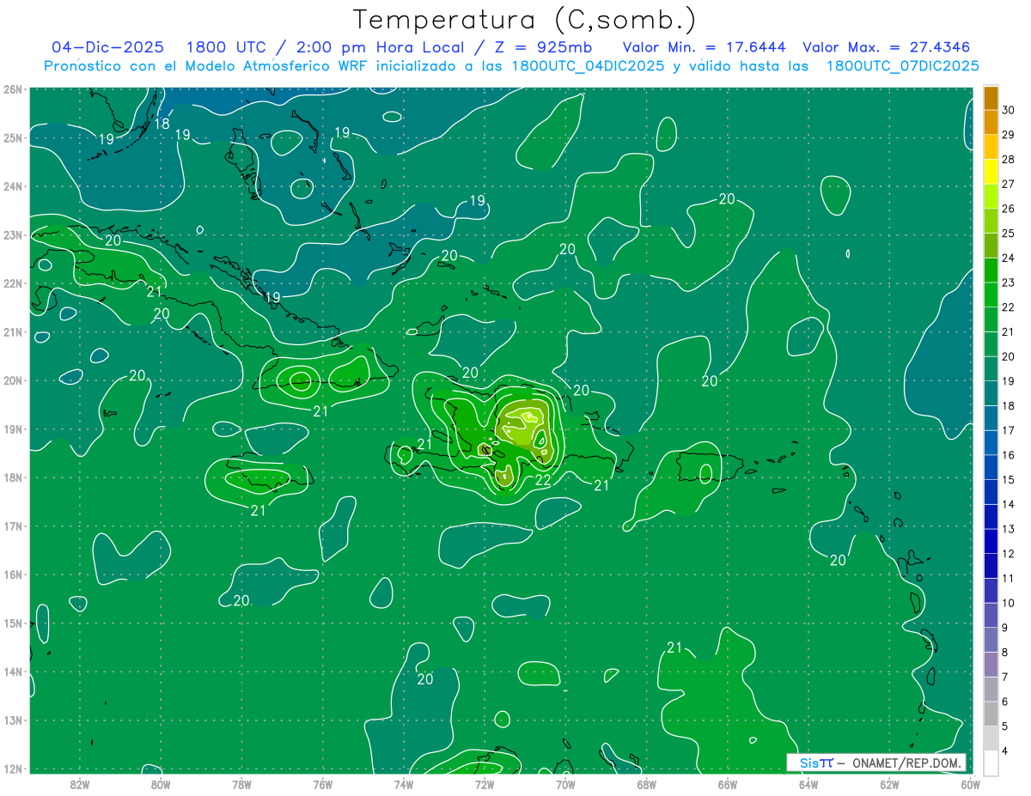Click 'Valor Max. = 27.4346' text
Image resolution: width=1031 pixels, height=796 pixels.
(887, 47)
